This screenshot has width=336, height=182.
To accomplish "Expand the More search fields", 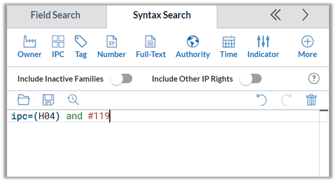I will pyautogui.click(x=308, y=47).
